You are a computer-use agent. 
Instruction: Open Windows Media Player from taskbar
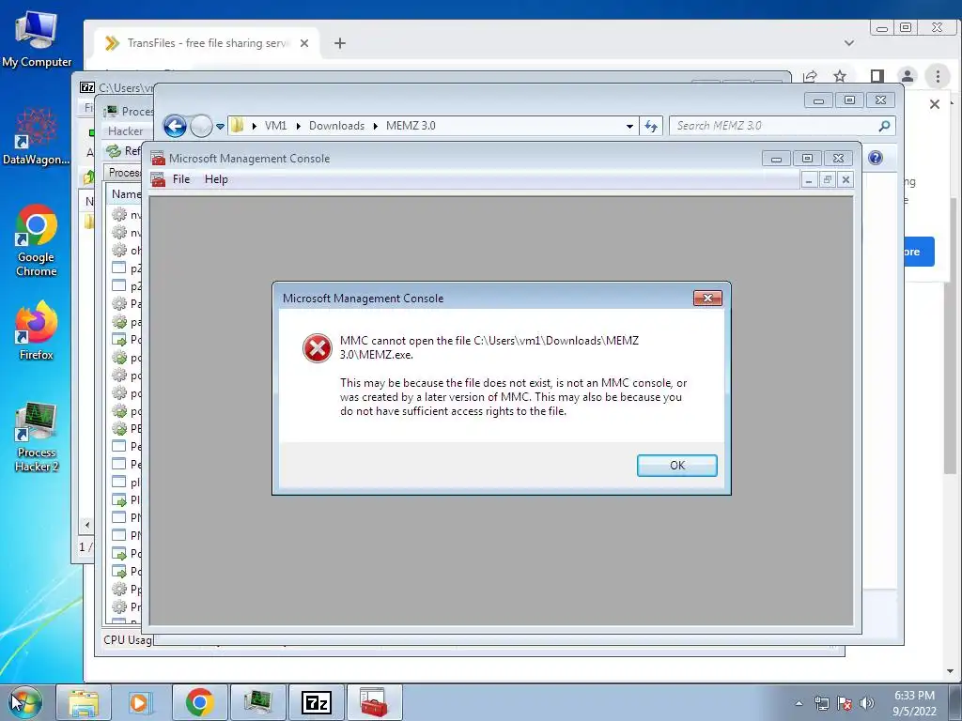tap(139, 702)
